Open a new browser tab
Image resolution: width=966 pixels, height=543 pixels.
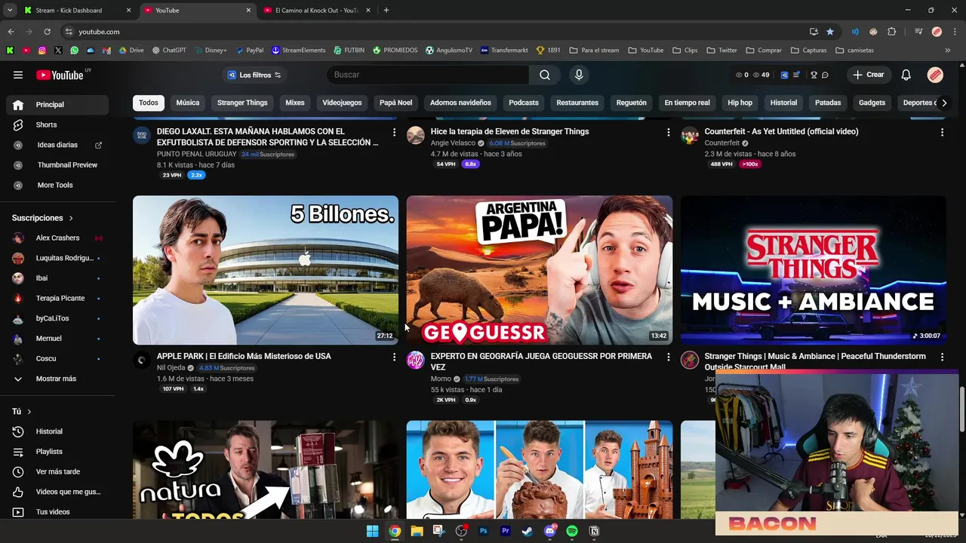386,10
